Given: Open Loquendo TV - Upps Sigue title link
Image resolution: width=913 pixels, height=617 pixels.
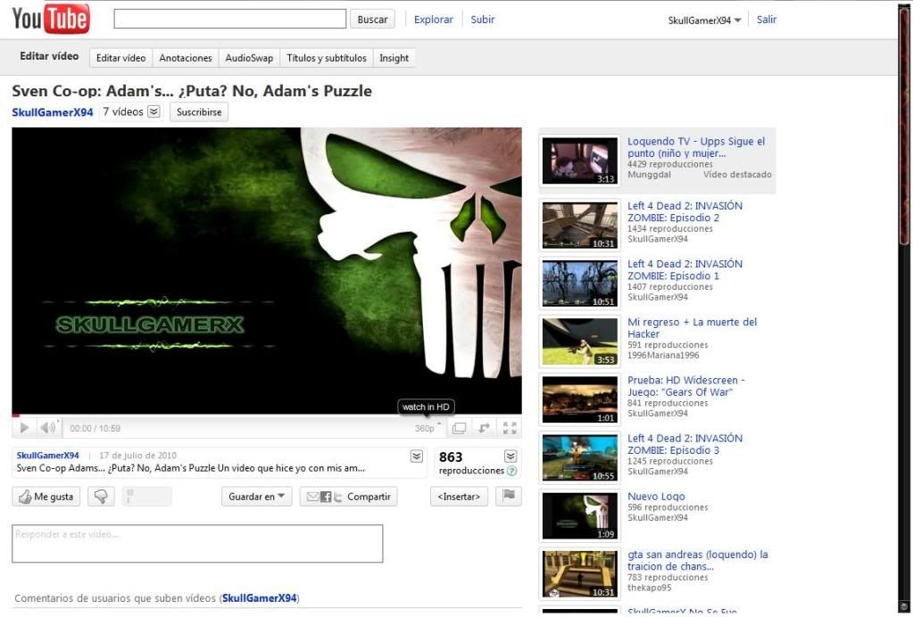Looking at the screenshot, I should (x=696, y=147).
